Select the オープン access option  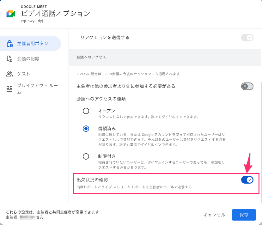[x=86, y=111]
